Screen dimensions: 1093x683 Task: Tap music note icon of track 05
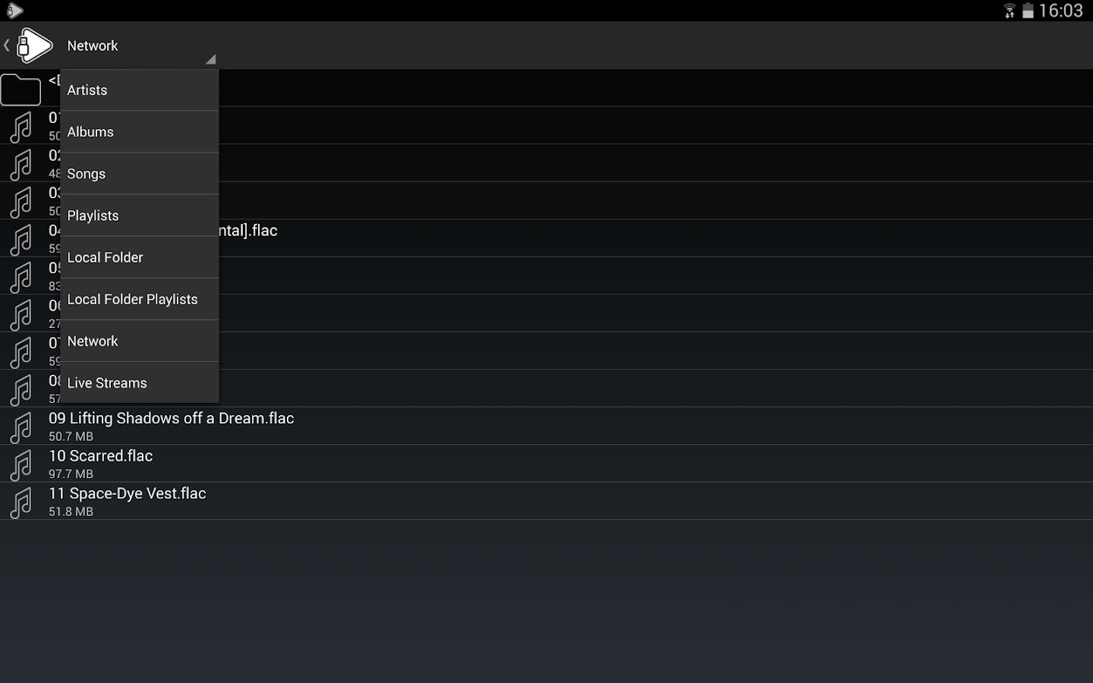20,277
